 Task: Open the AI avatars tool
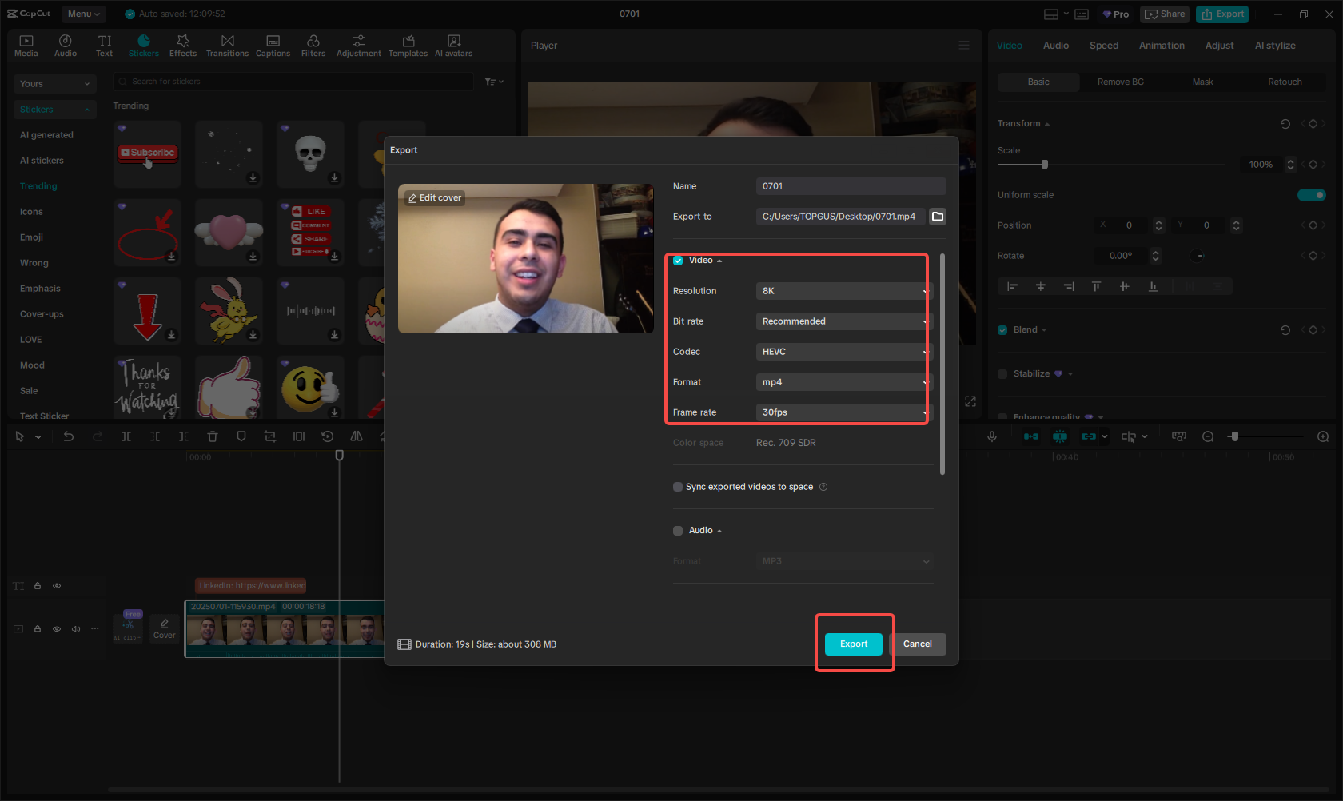454,46
